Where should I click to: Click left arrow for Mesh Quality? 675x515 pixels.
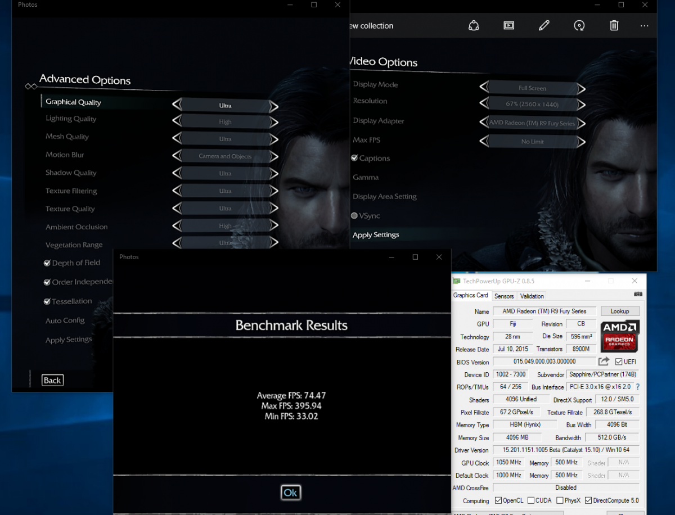[x=177, y=138]
